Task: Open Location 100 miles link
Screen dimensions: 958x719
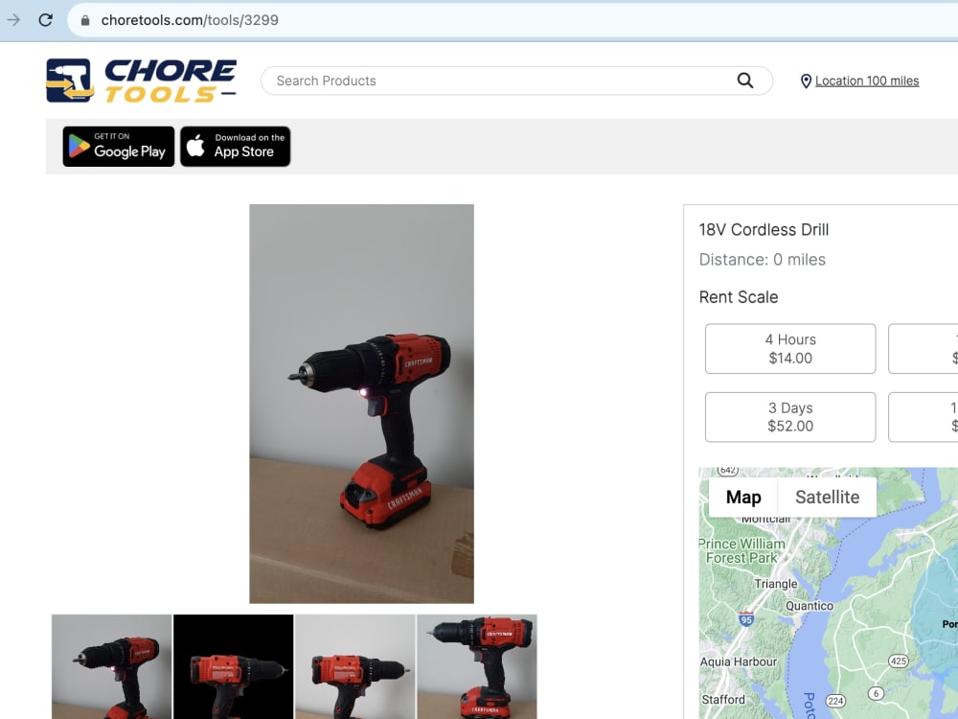Action: coord(867,81)
